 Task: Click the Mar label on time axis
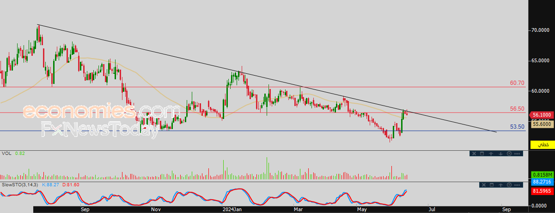[x=299, y=209]
